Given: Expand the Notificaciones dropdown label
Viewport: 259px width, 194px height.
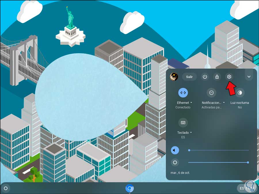Looking at the screenshot, I should 213,103.
